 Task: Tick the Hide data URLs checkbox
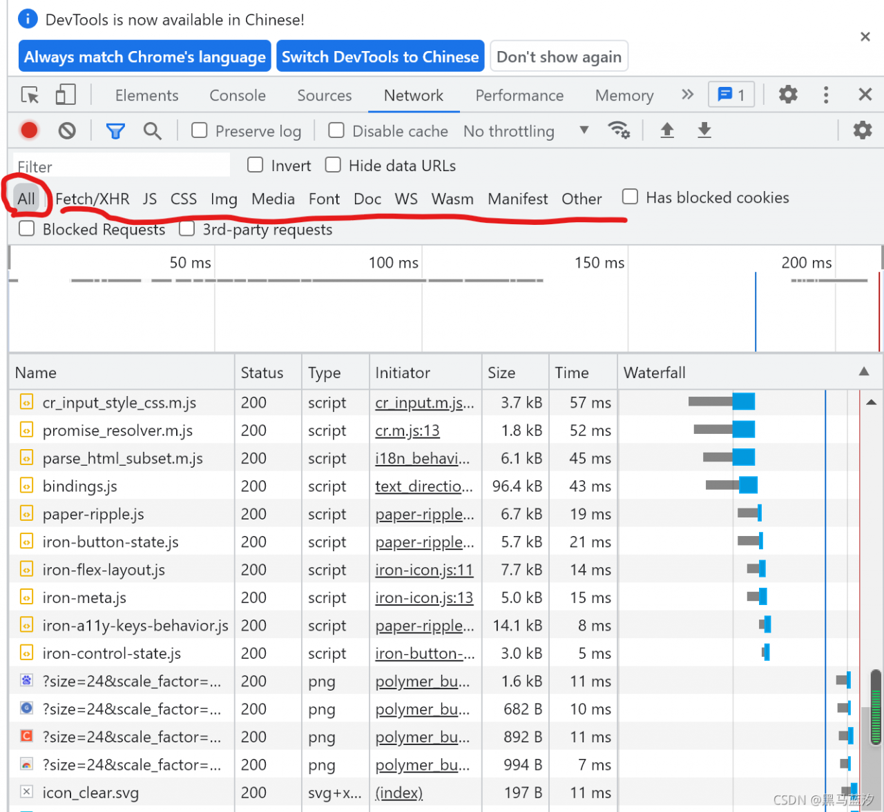click(x=333, y=165)
